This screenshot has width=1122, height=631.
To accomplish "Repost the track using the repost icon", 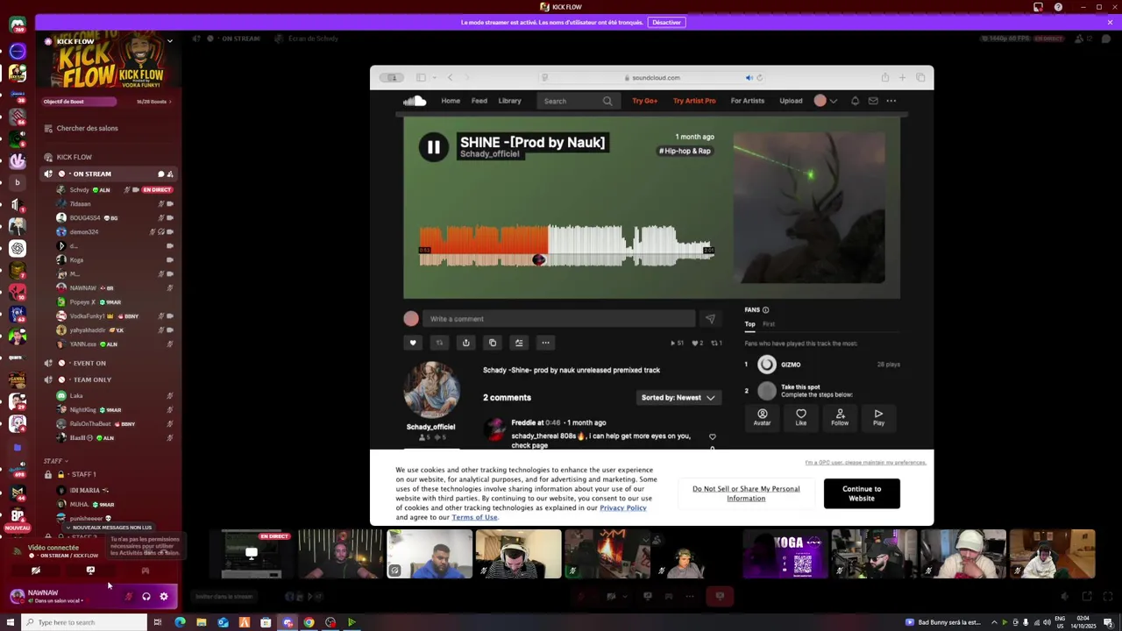I will click(439, 343).
